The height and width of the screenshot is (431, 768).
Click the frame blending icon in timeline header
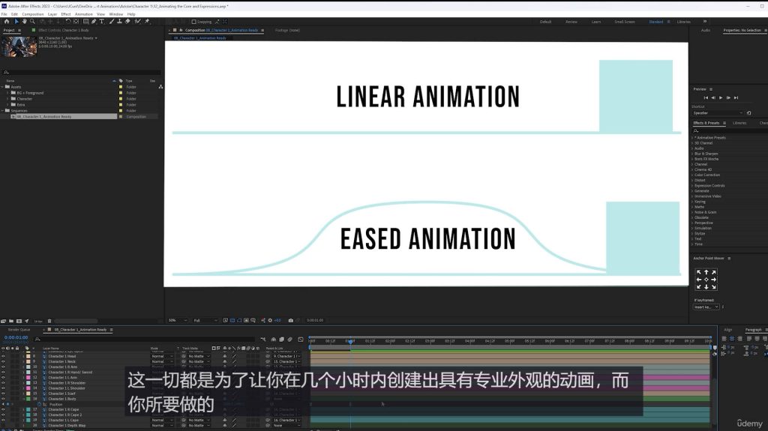[x=282, y=339]
